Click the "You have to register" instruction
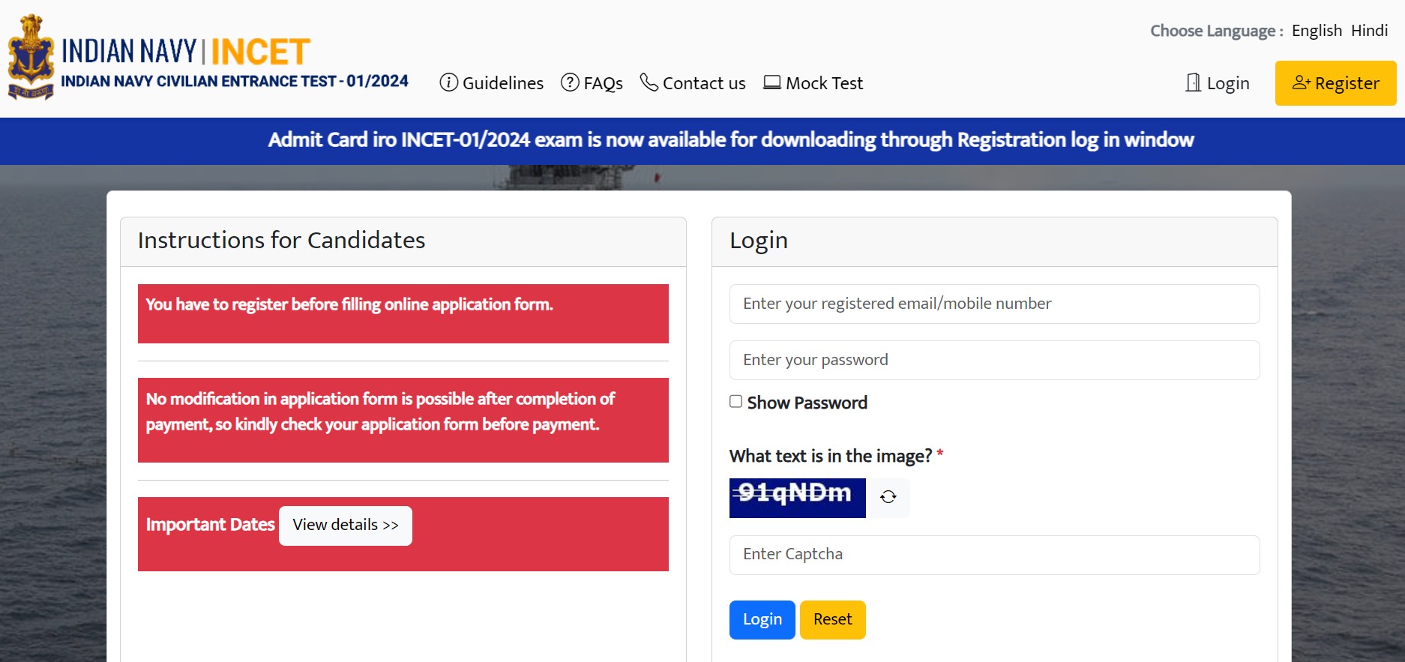1405x662 pixels. coord(349,304)
